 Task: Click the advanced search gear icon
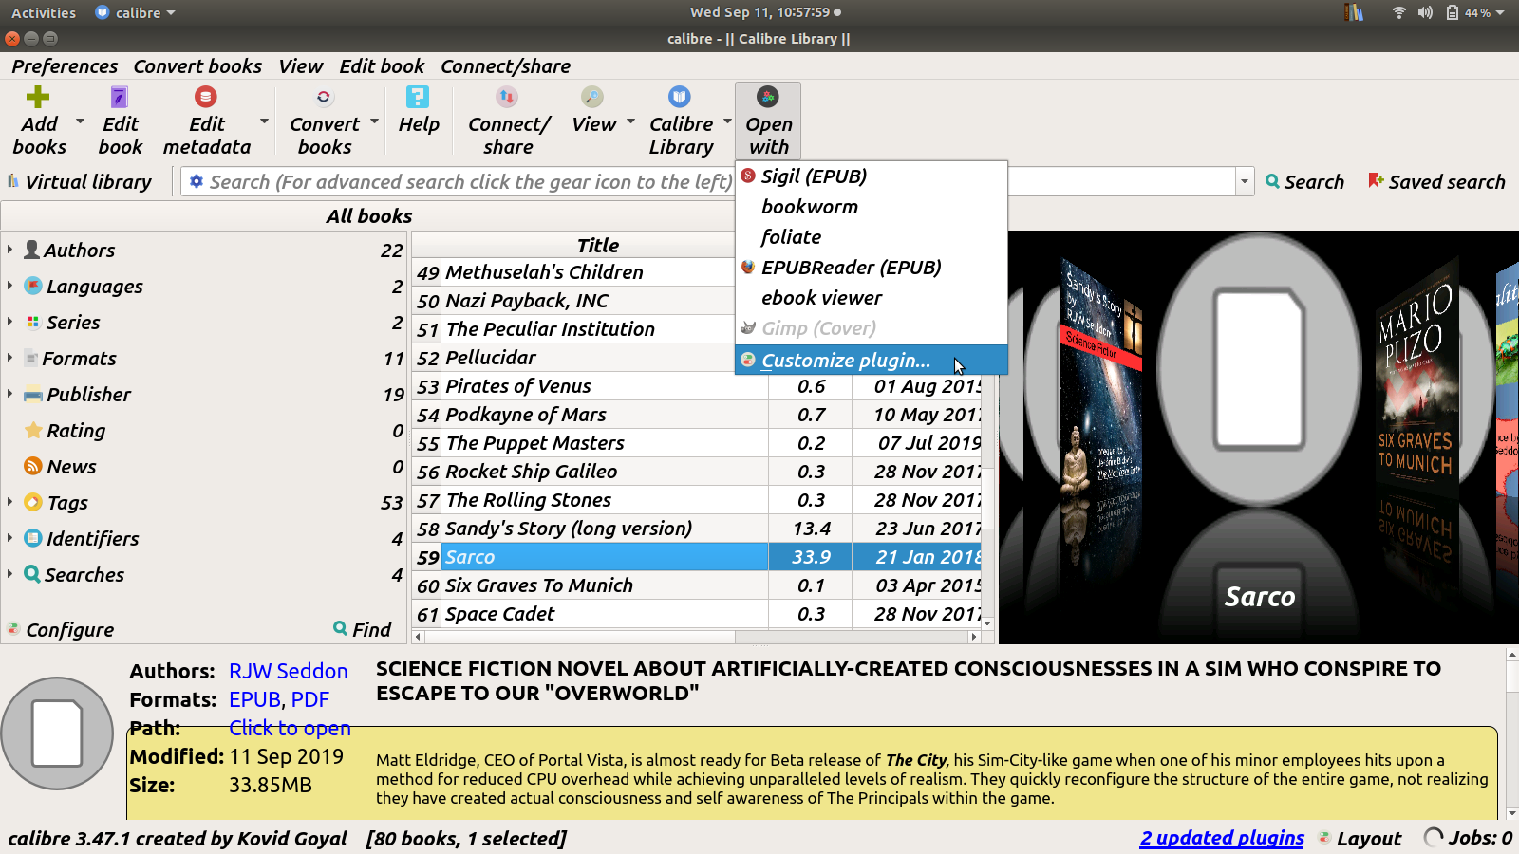pos(197,181)
